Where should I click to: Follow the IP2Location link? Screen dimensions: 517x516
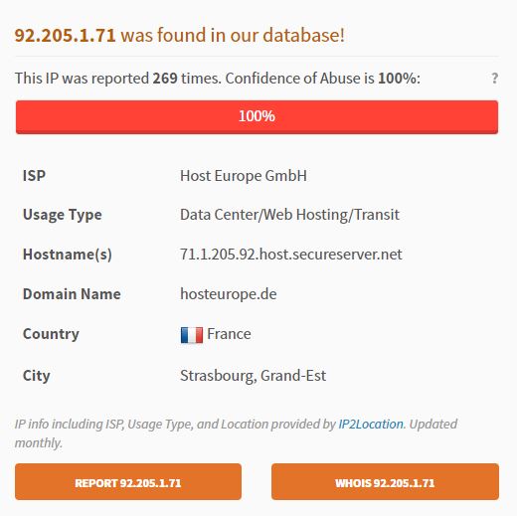point(371,424)
